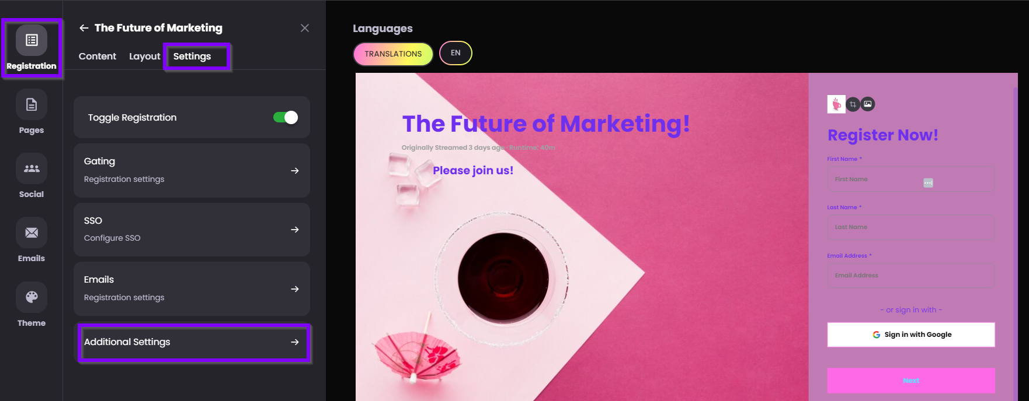Switch to the Layout tab
The width and height of the screenshot is (1029, 401).
coord(144,57)
